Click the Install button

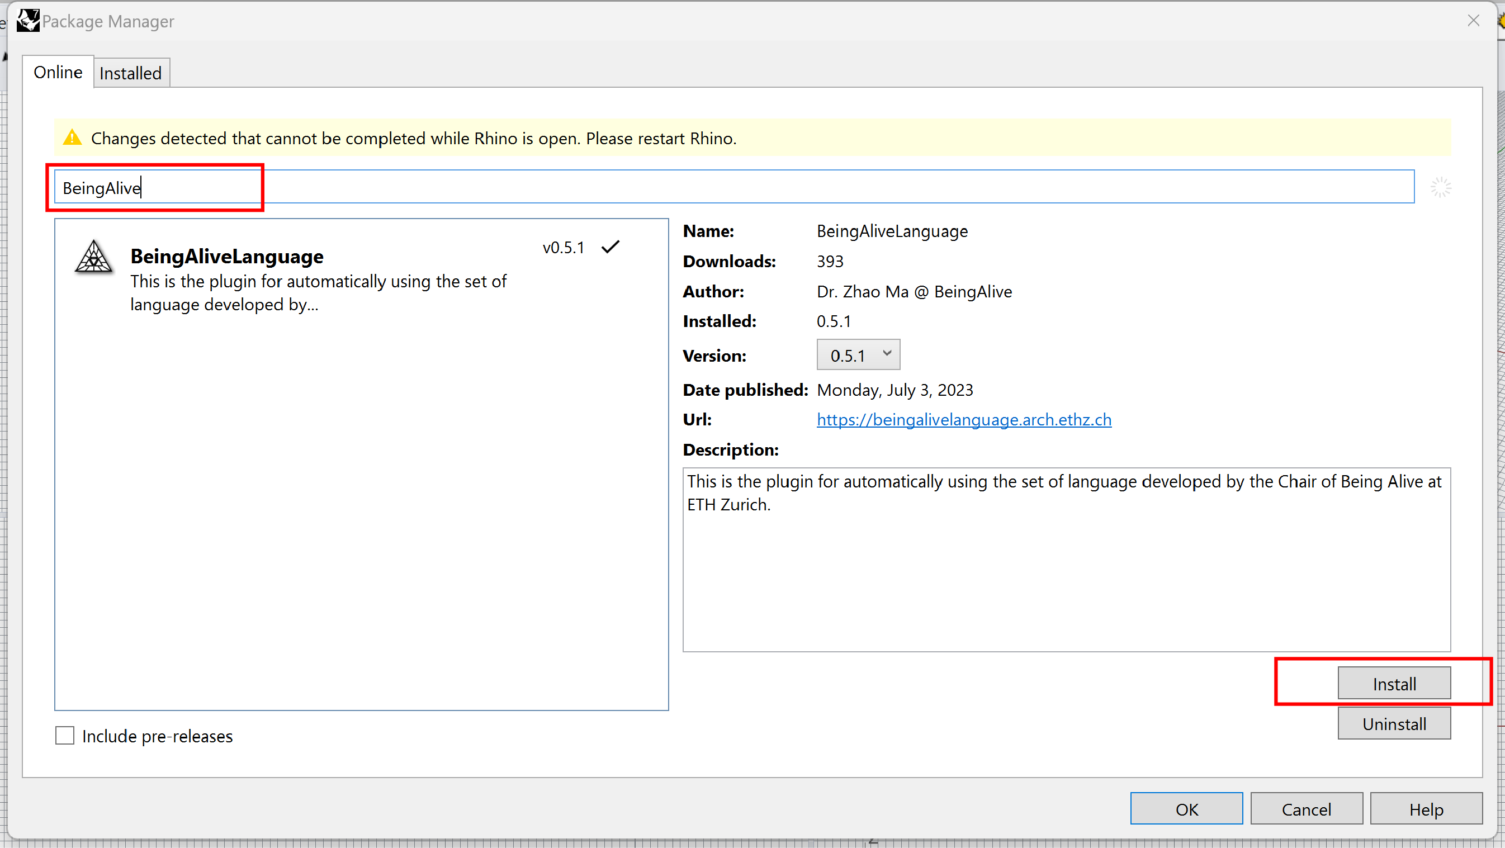point(1394,683)
